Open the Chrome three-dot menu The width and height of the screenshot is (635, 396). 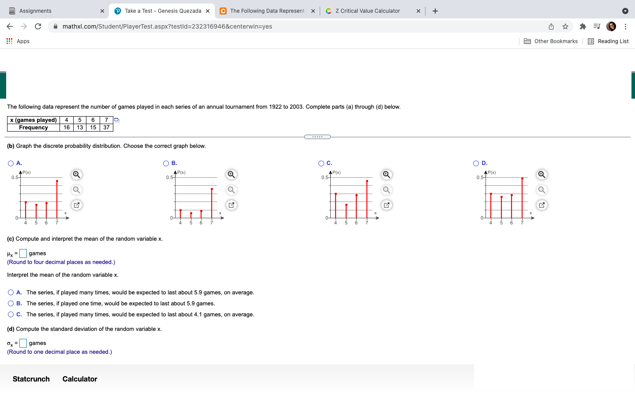(x=626, y=26)
